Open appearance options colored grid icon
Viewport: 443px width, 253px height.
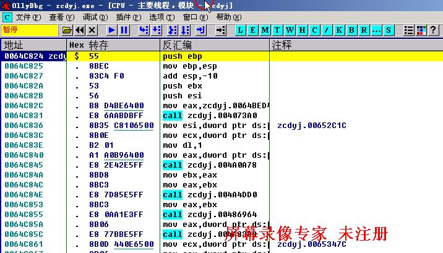point(421,30)
